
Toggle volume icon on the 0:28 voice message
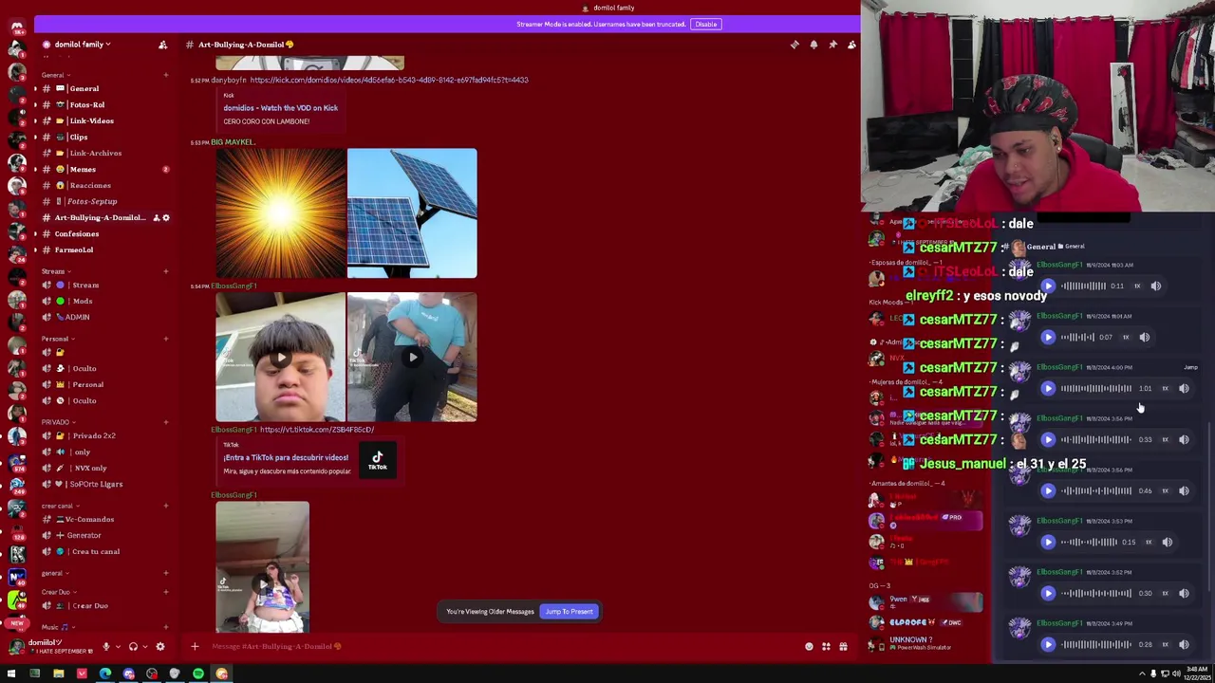(1184, 644)
